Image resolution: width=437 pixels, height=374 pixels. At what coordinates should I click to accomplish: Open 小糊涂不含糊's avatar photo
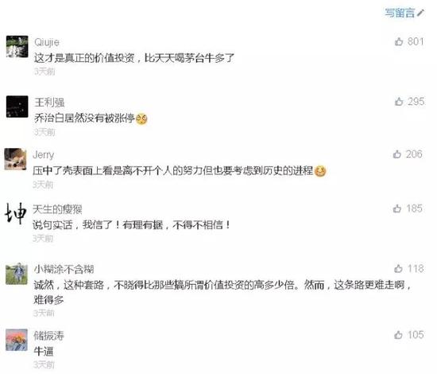pyautogui.click(x=17, y=274)
